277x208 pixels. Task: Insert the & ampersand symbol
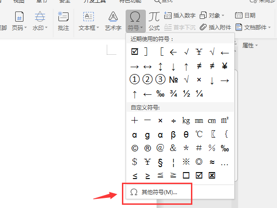(x=173, y=148)
